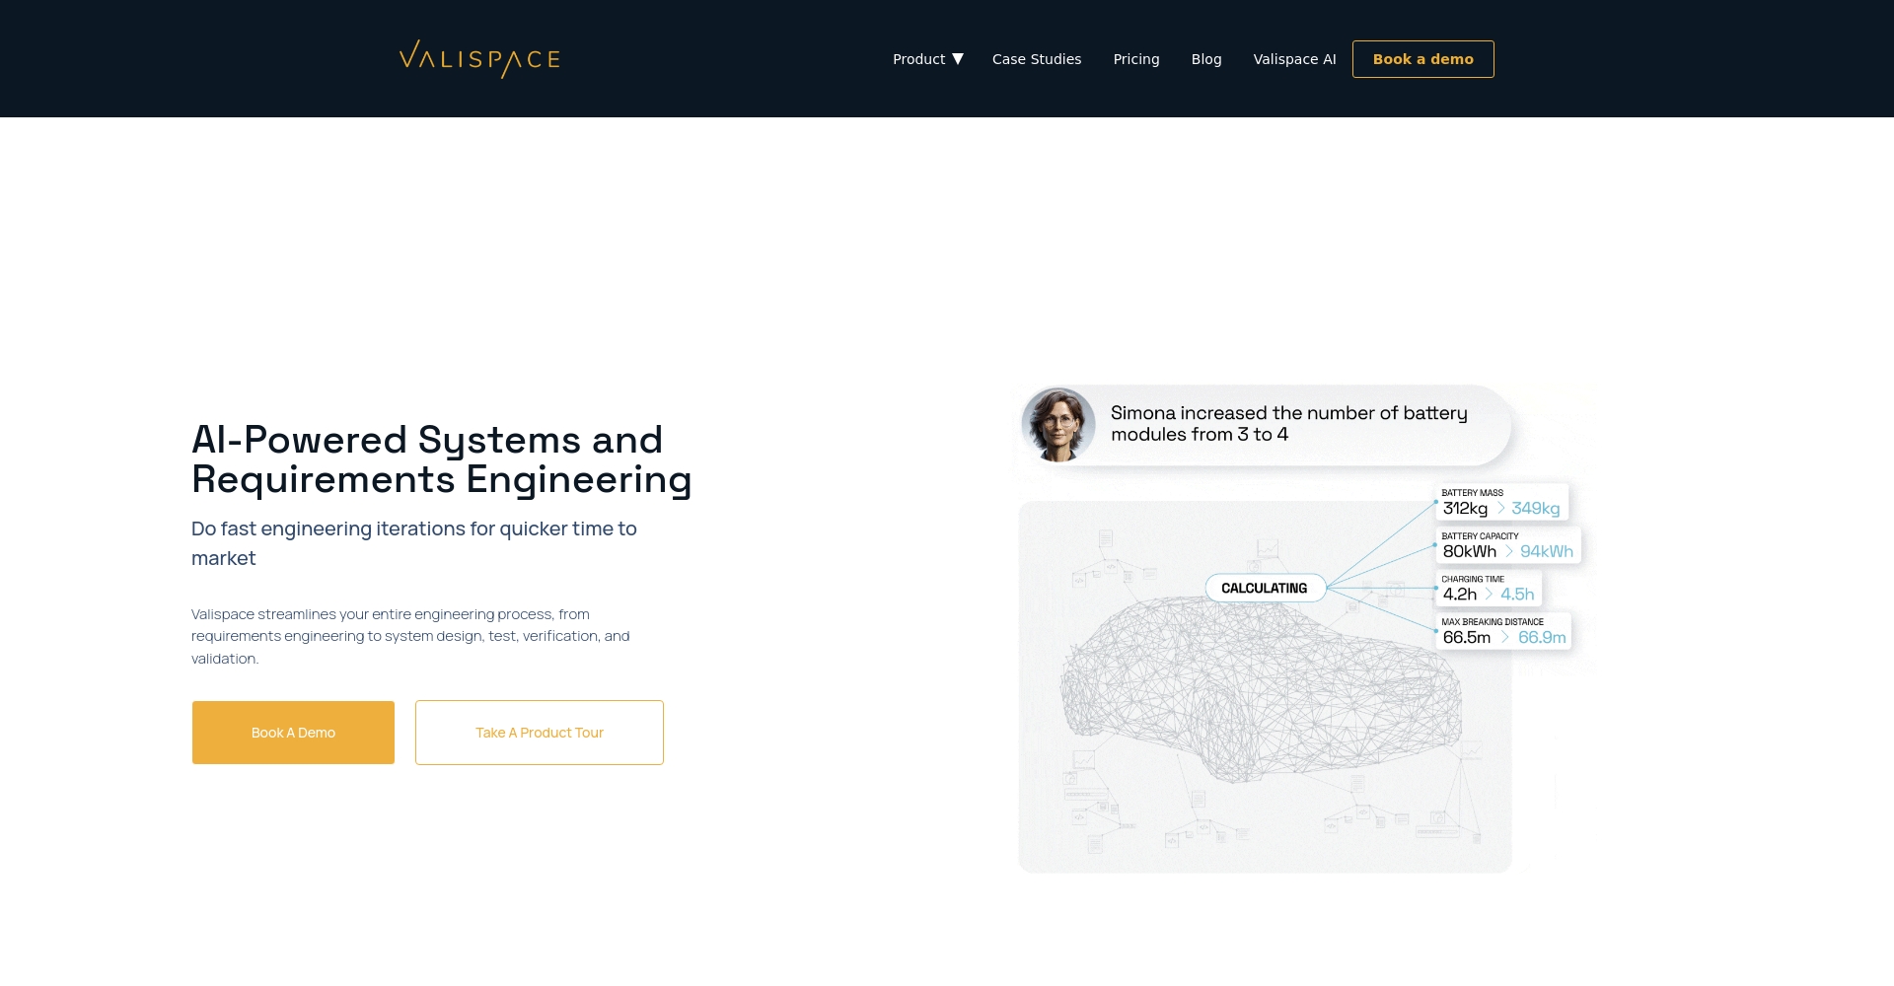Select the Battery Capacity value card
Viewport: 1894px width, 986px height.
(1507, 545)
